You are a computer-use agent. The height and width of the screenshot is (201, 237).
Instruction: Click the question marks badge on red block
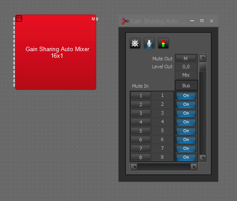pyautogui.click(x=19, y=19)
